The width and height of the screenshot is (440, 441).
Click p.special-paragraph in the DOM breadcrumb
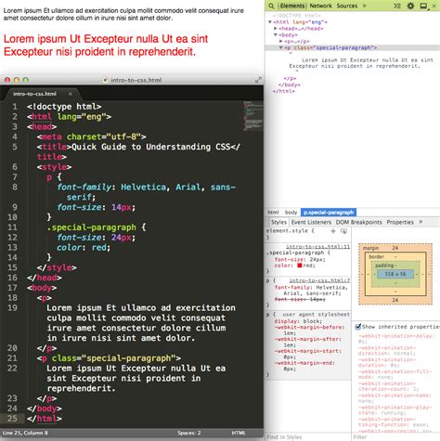click(329, 213)
